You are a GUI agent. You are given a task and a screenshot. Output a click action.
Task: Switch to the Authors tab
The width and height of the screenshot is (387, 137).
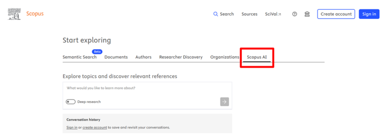143,57
